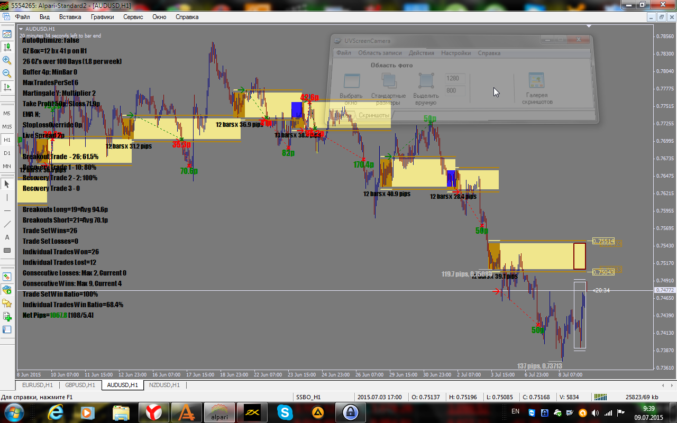Viewport: 677px width, 423px height.
Task: Click the EN language indicator
Action: tap(515, 411)
